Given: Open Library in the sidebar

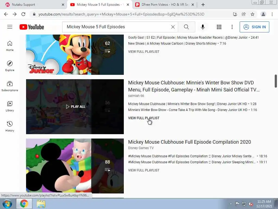Looking at the screenshot, I should coord(10,106).
